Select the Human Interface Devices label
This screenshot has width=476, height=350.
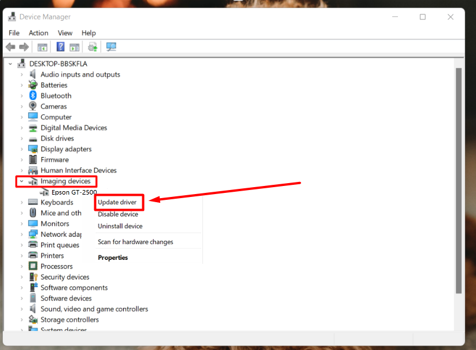pyautogui.click(x=79, y=170)
